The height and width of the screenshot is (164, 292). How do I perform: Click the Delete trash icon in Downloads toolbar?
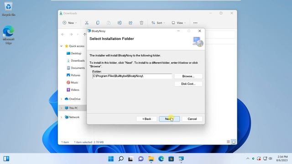click(x=141, y=23)
